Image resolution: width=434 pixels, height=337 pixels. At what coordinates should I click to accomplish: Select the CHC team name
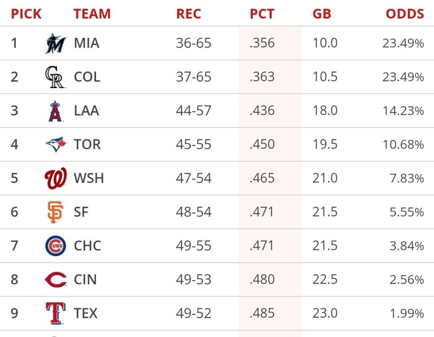[x=88, y=246]
